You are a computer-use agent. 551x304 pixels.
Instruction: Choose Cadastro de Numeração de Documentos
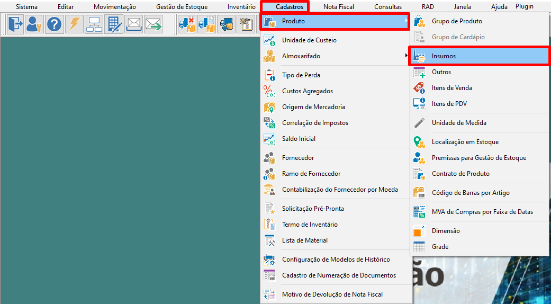335,275
